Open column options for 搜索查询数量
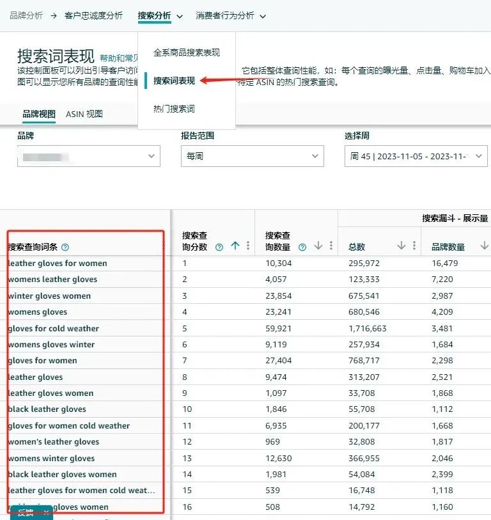 331,246
